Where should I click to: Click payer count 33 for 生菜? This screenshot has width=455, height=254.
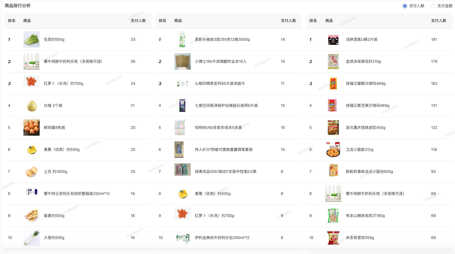pyautogui.click(x=133, y=39)
